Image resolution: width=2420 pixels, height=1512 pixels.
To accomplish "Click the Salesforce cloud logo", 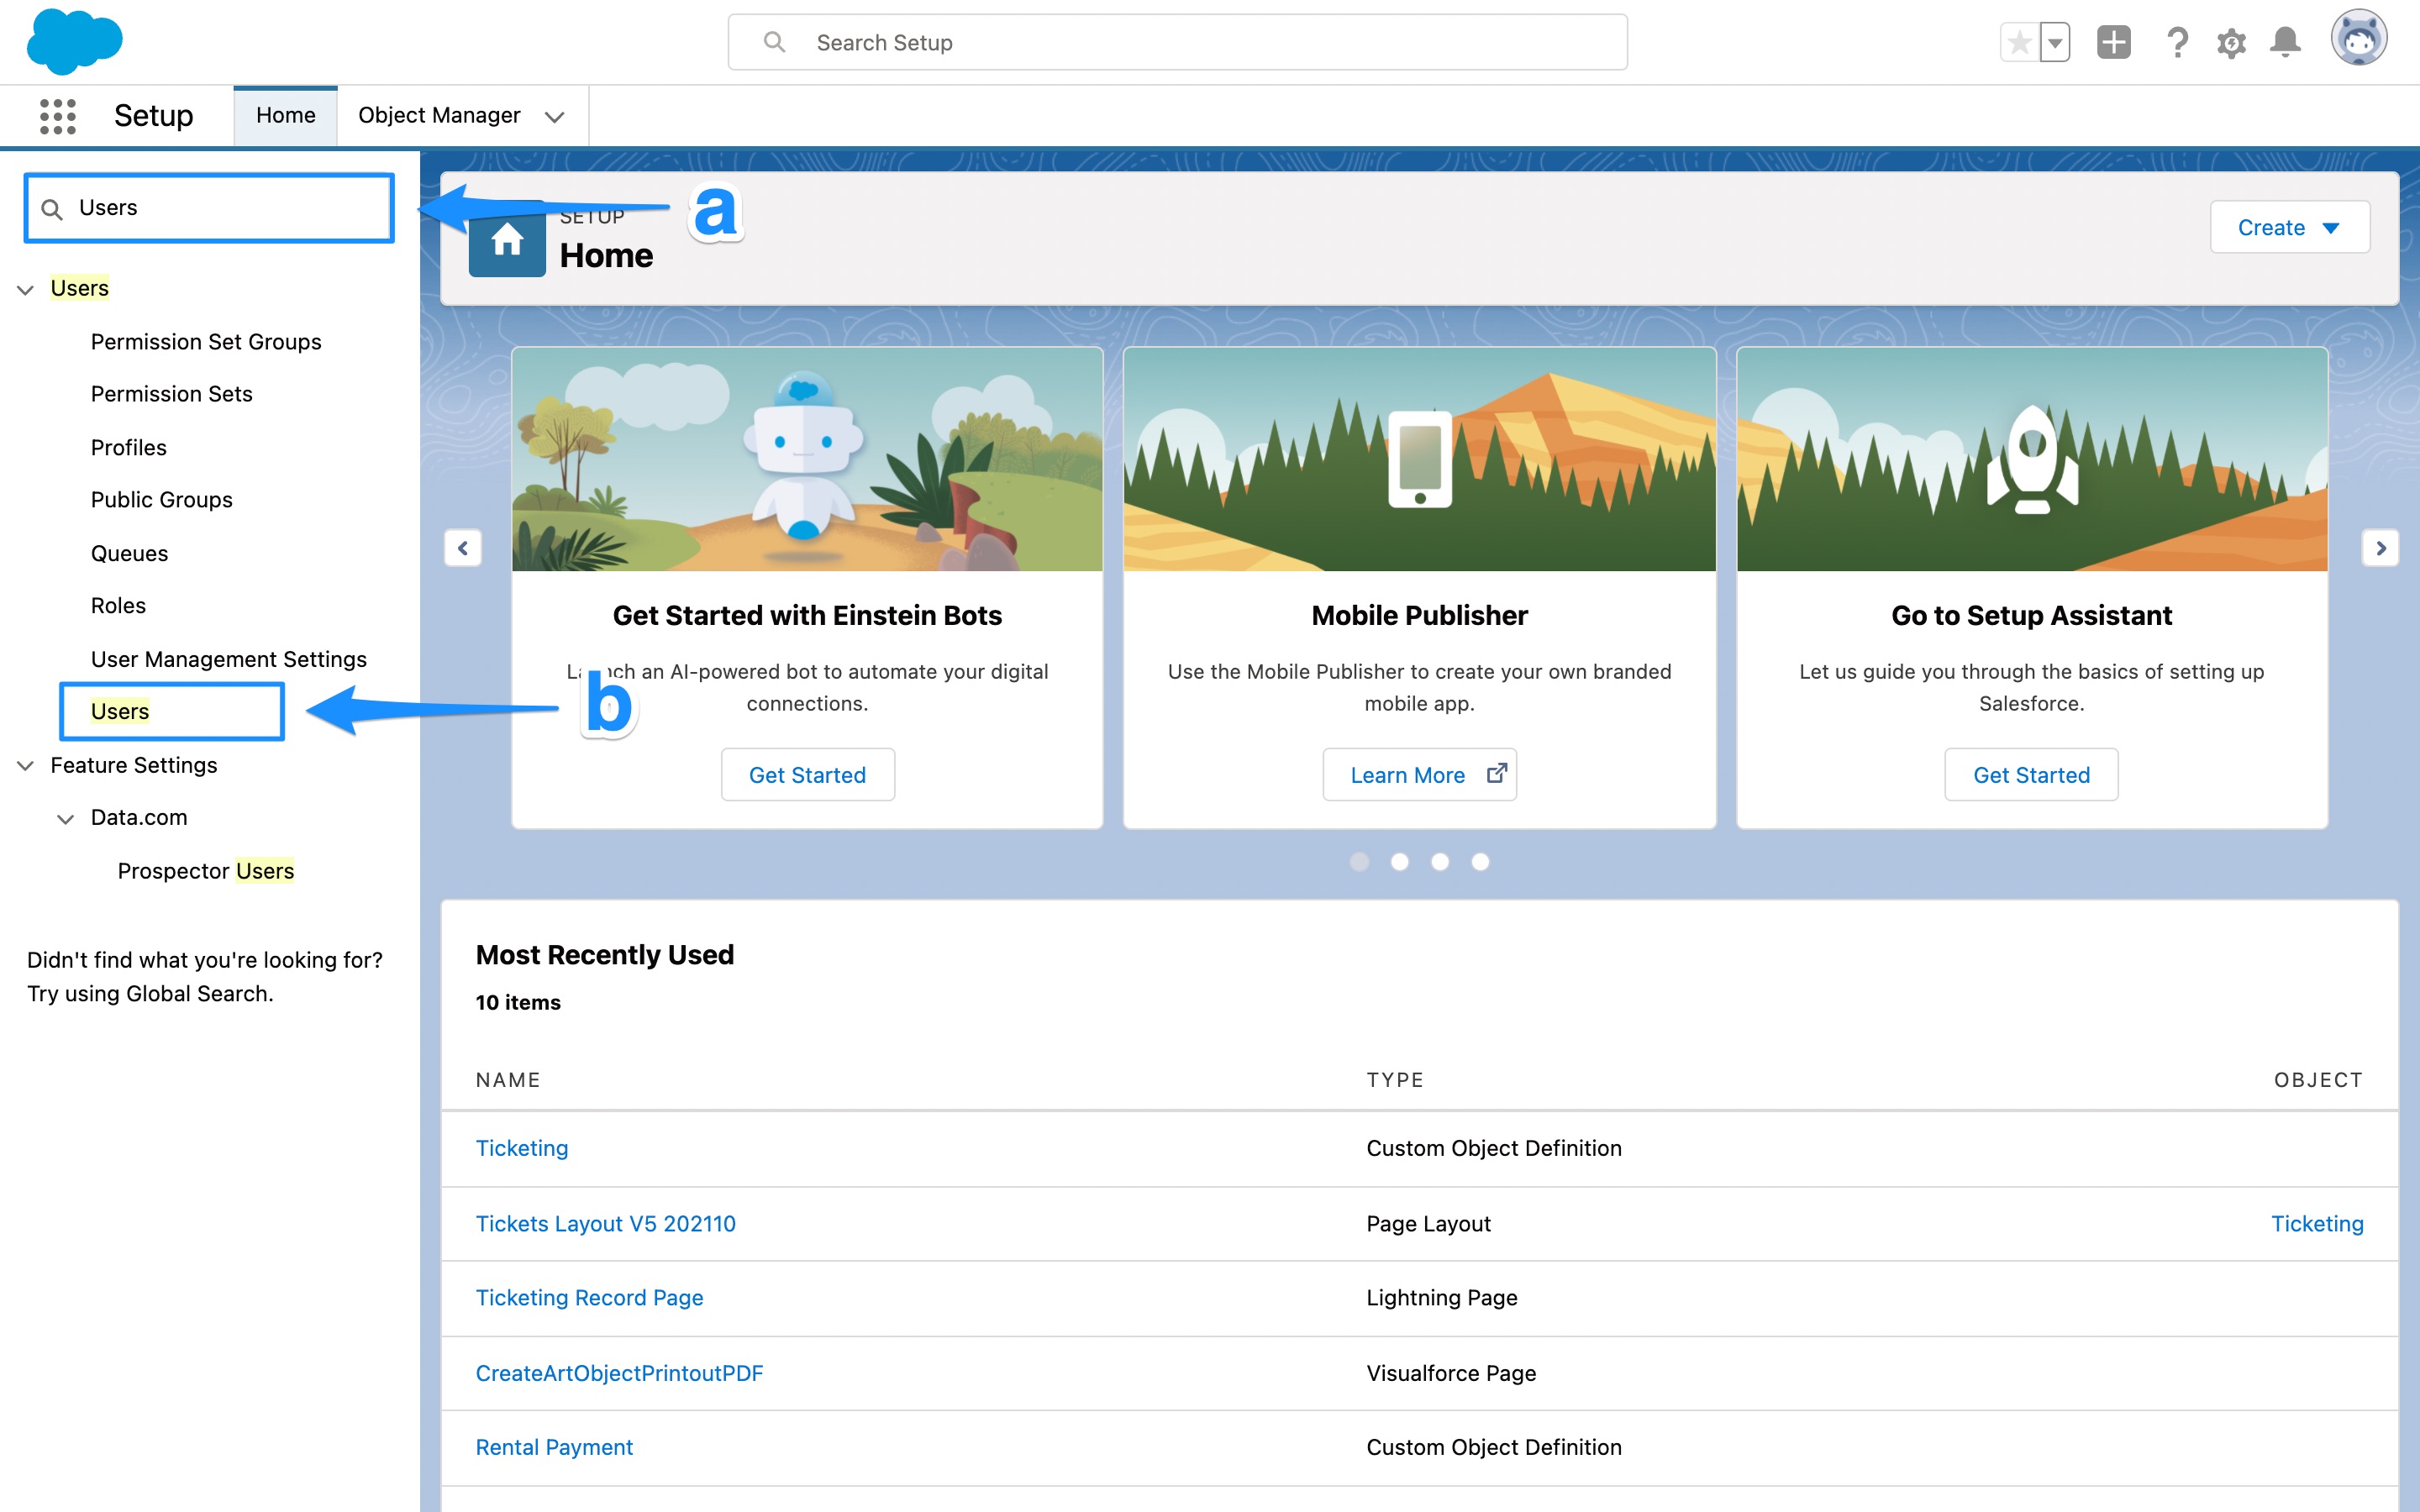I will pyautogui.click(x=74, y=42).
